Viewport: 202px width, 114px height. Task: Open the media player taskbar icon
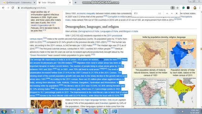click(x=22, y=111)
